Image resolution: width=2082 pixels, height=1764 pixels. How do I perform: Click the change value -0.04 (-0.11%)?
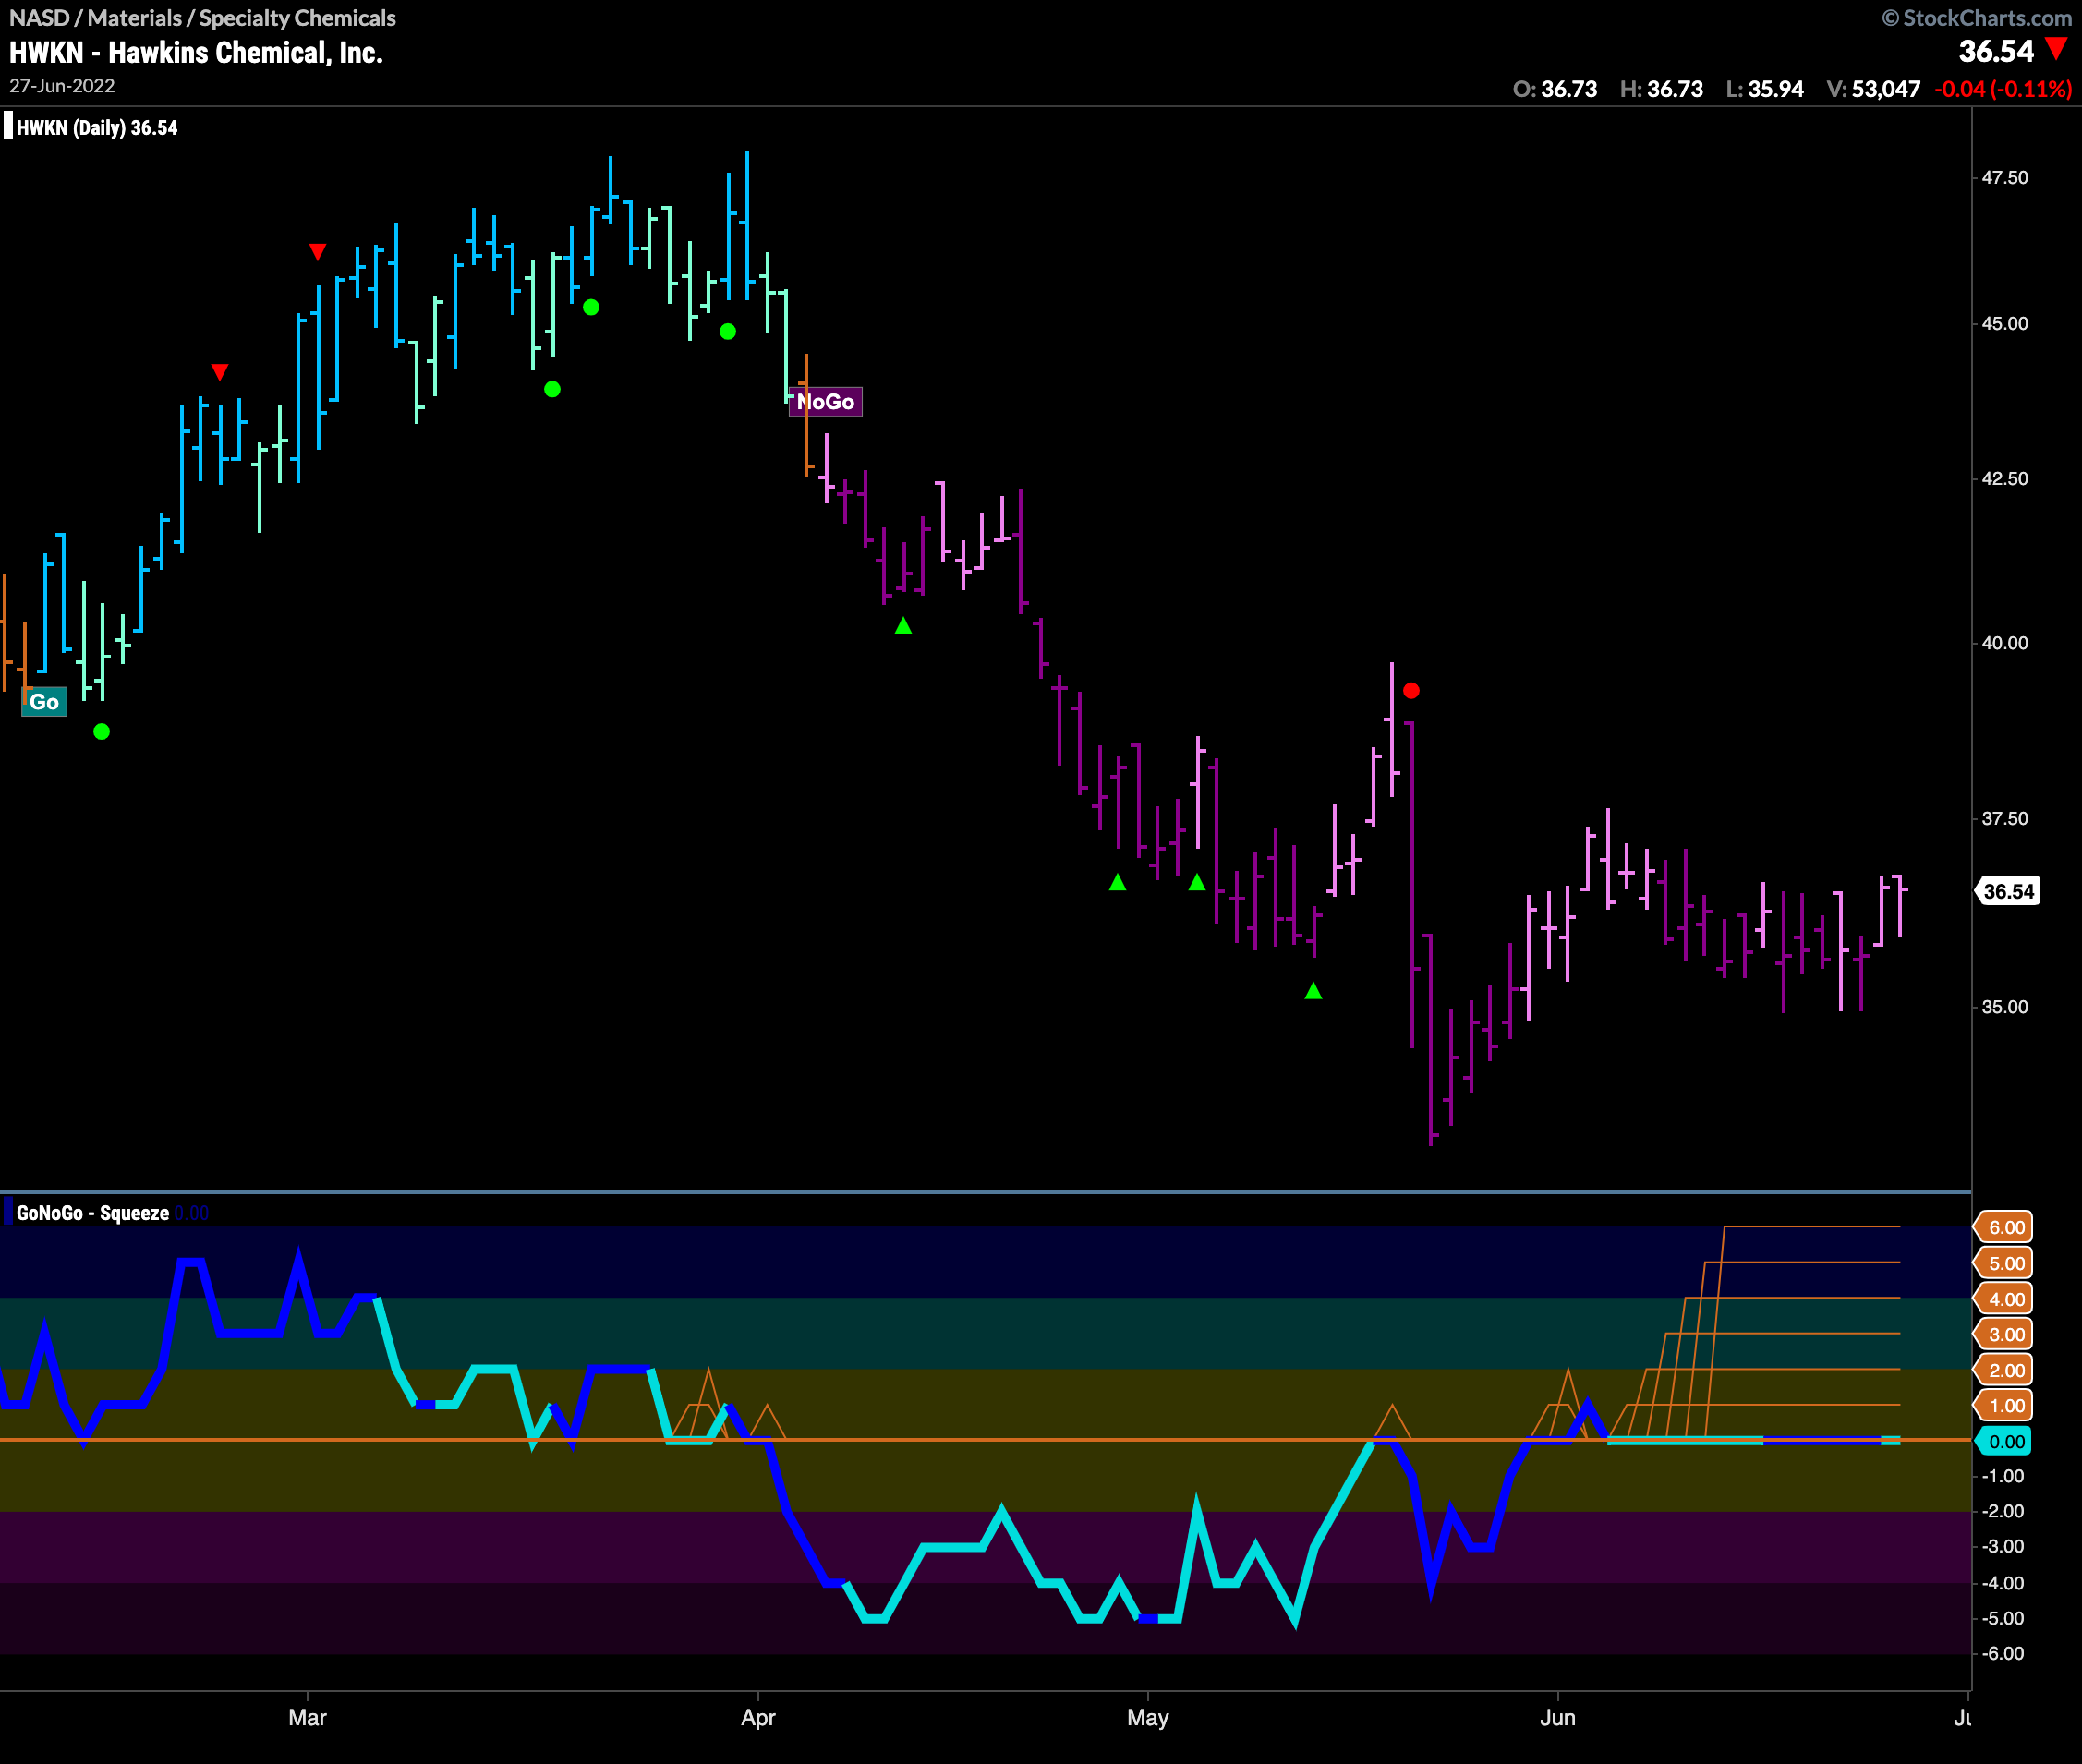pyautogui.click(x=2003, y=89)
